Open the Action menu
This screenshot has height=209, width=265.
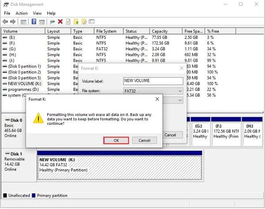coord(21,13)
